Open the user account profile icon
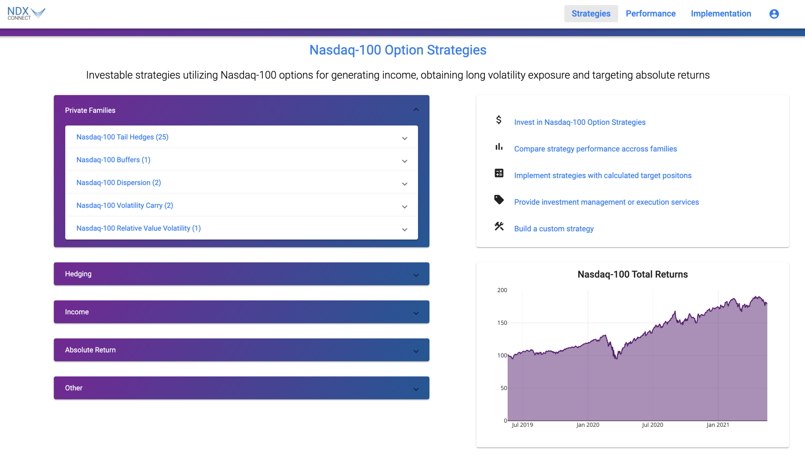Screen dimensions: 805x462 [774, 14]
